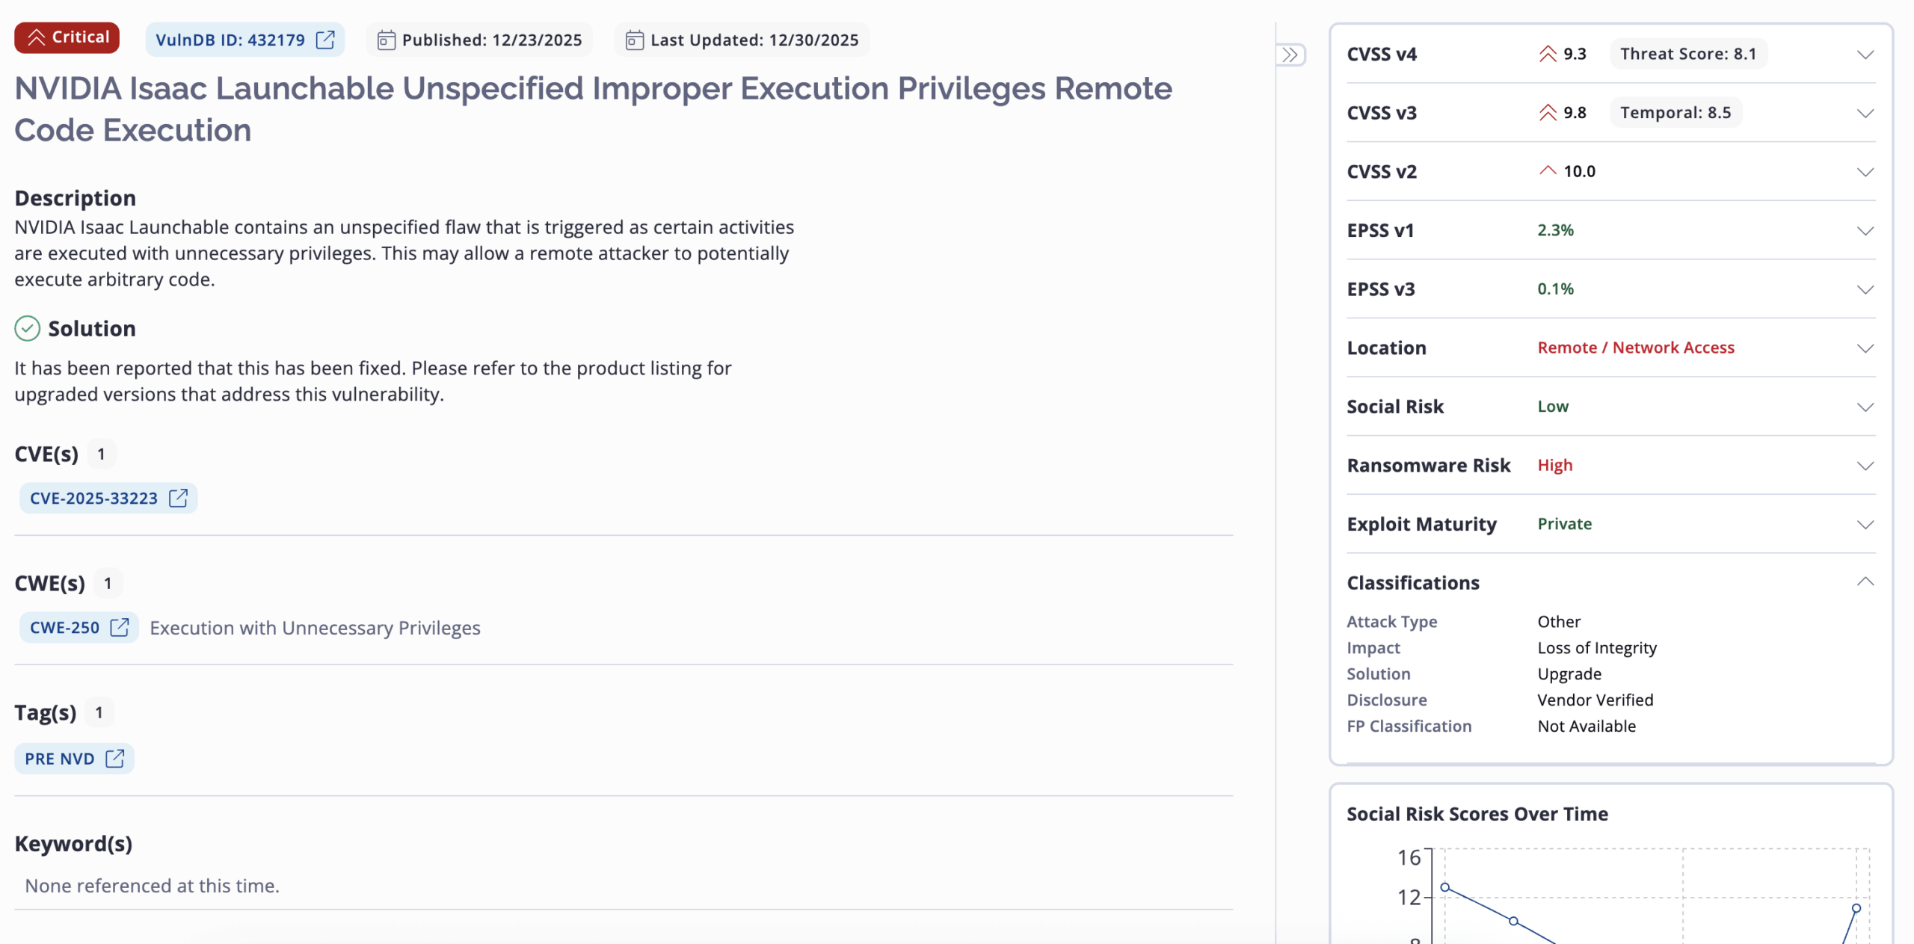Image resolution: width=1914 pixels, height=944 pixels.
Task: Click the PRE NVD tag link icon
Action: [x=114, y=759]
